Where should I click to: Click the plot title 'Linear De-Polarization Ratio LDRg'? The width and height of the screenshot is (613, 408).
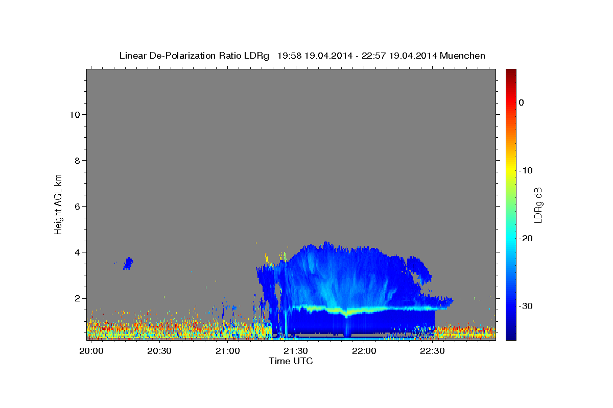pos(194,56)
